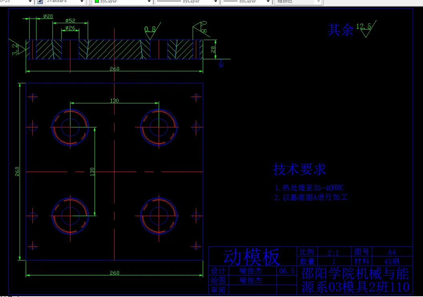Expand the ByLayer lineweight dropdown
Screen dimensions: 423x297
[268, 2]
